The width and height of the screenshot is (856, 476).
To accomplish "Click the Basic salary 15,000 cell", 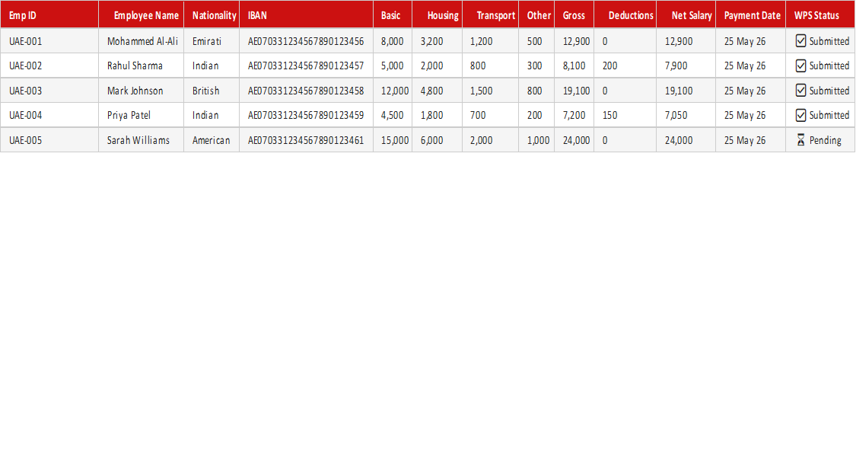I will click(x=393, y=140).
